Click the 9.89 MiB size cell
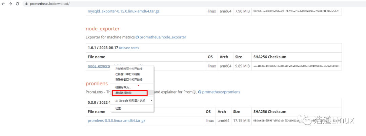This screenshot has width=366, height=136. pyautogui.click(x=242, y=66)
